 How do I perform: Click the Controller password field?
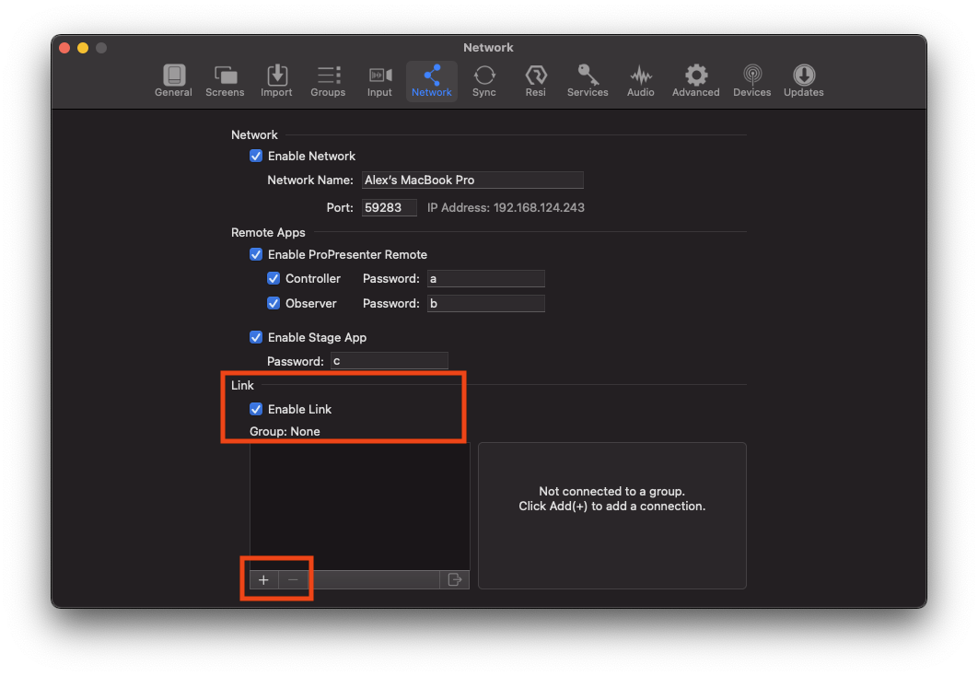pos(486,279)
